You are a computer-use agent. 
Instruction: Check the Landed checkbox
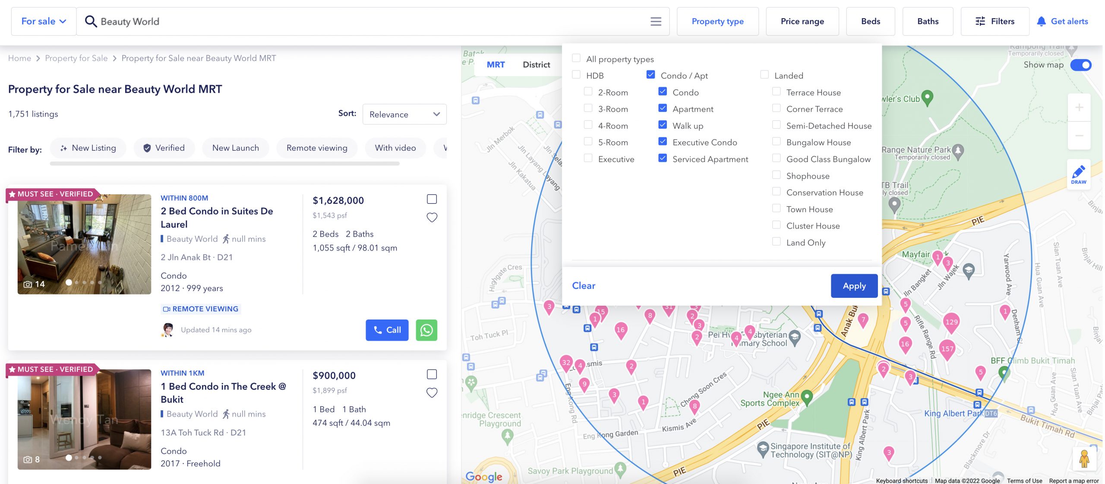pyautogui.click(x=764, y=75)
